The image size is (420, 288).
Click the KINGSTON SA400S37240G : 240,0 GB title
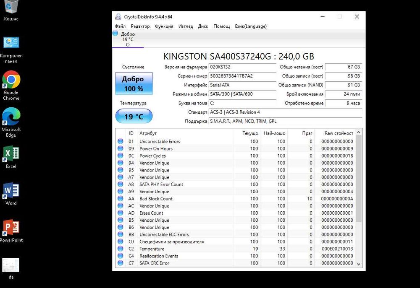[239, 57]
